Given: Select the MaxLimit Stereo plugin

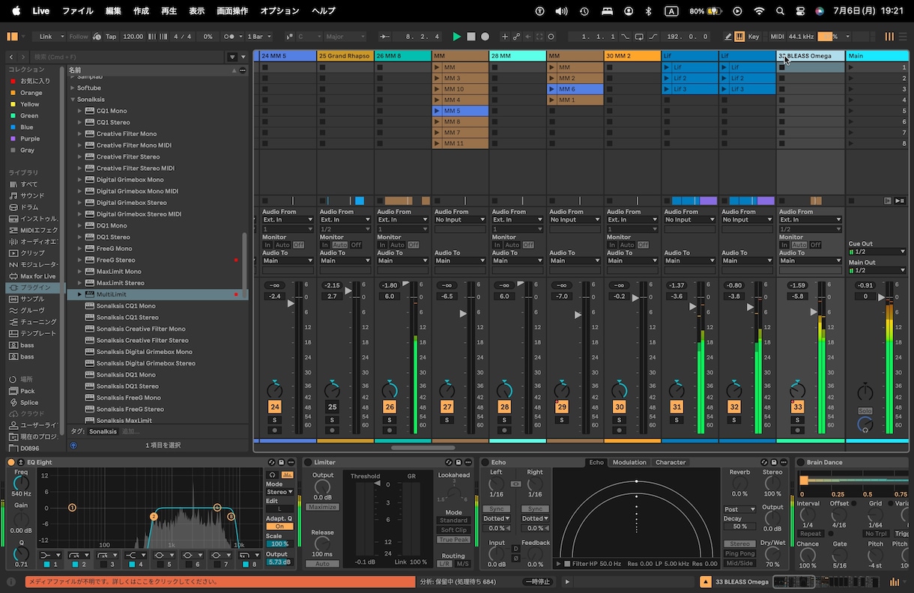Looking at the screenshot, I should (120, 283).
